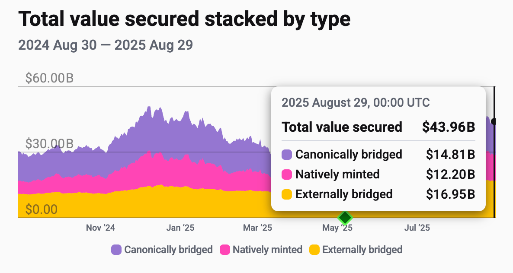Viewport: 513px width, 273px height.
Task: Click pink swatch in tooltip
Action: coord(287,175)
